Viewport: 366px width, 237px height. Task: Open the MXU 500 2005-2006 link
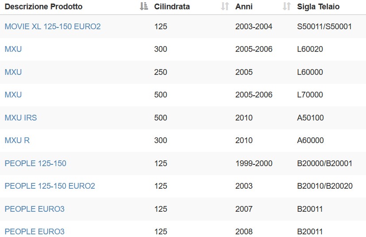tap(13, 95)
